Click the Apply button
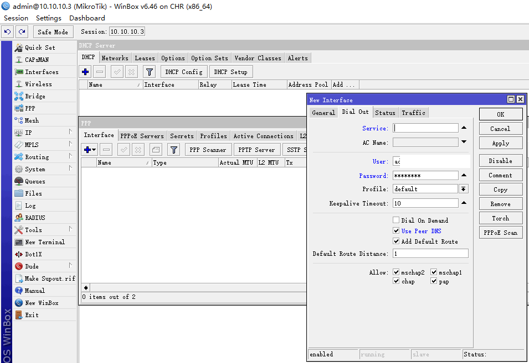 pos(501,143)
